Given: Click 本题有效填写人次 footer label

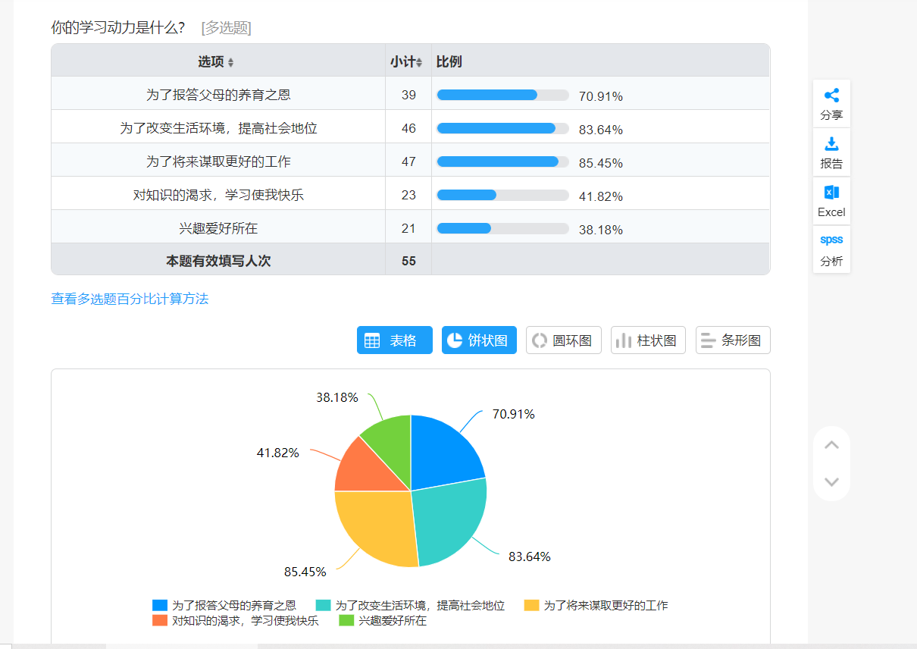Looking at the screenshot, I should [218, 261].
